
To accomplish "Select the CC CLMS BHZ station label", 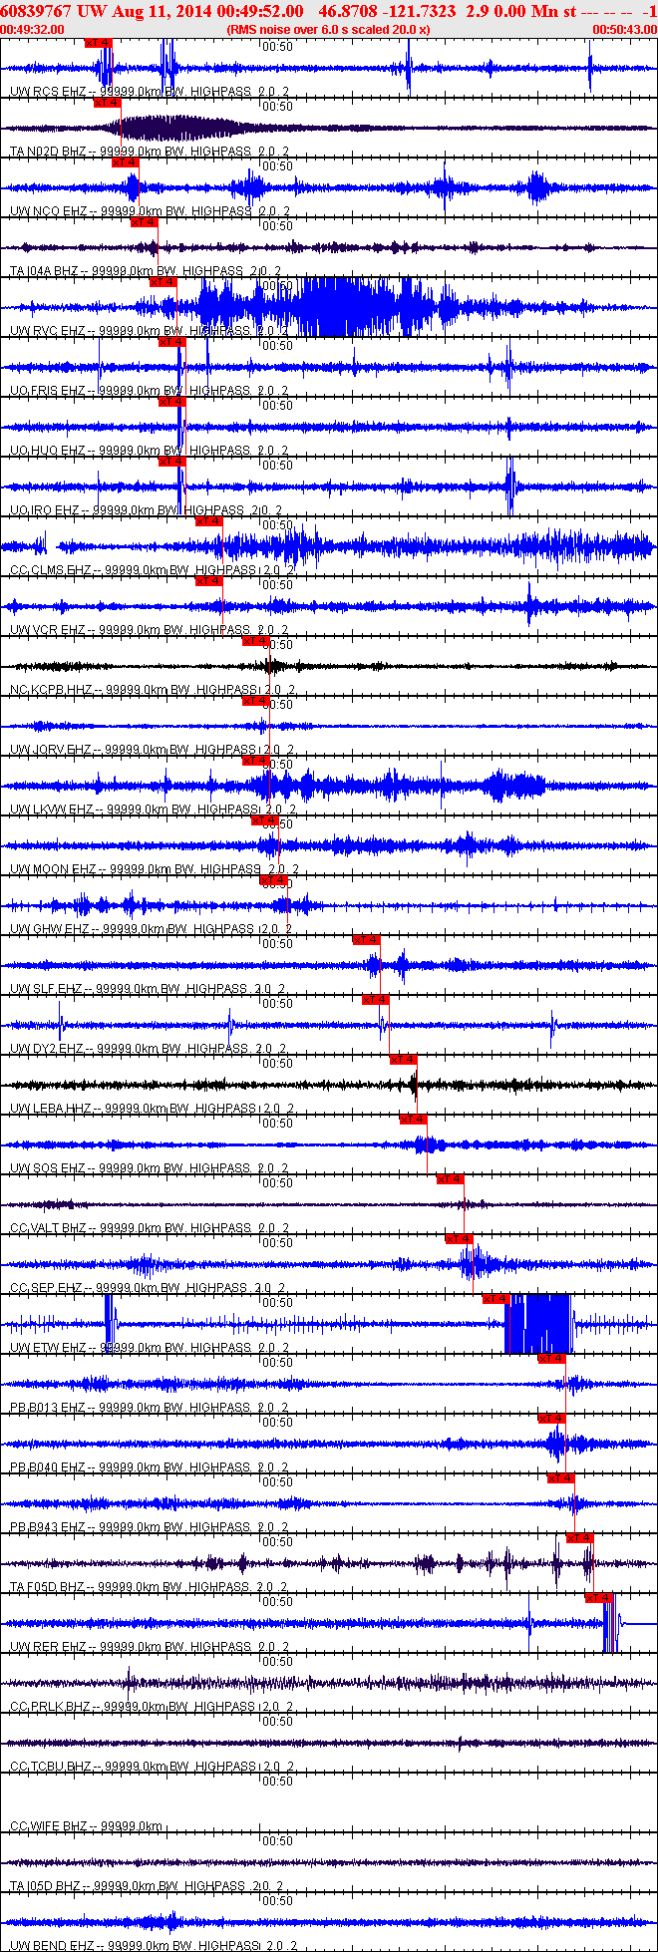I will pos(52,570).
